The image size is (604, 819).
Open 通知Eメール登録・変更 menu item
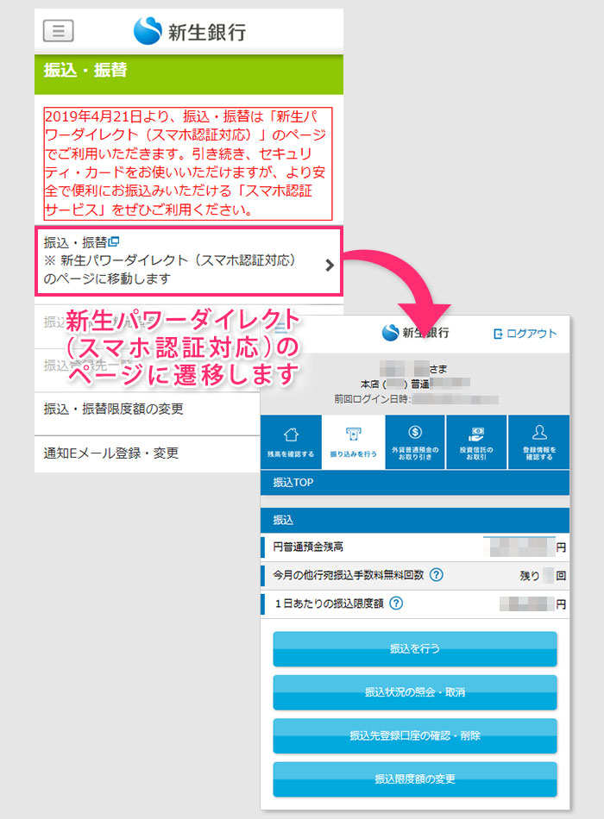(x=111, y=453)
